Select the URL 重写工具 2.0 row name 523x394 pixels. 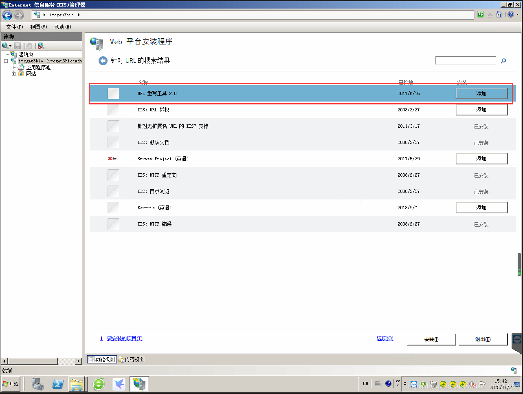coord(157,93)
